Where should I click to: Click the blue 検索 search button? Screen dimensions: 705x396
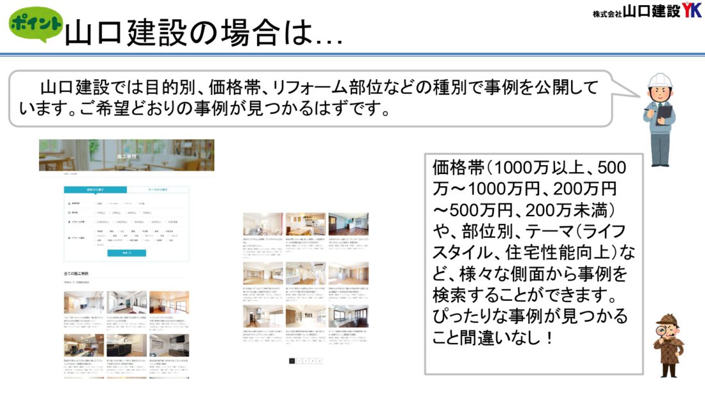click(x=127, y=253)
